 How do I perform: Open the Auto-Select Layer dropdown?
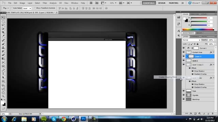pyautogui.click(x=27, y=8)
